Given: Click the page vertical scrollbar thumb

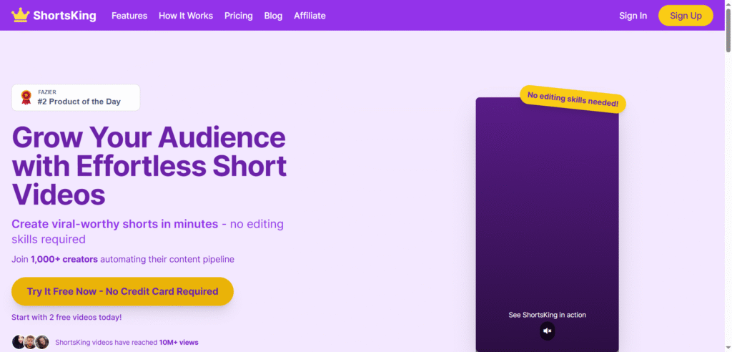Looking at the screenshot, I should point(728,29).
